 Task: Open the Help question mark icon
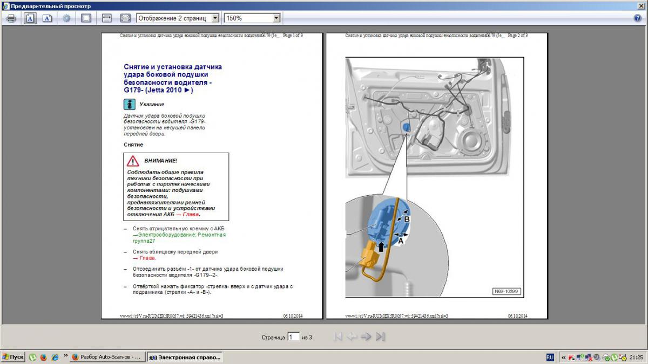pos(637,18)
